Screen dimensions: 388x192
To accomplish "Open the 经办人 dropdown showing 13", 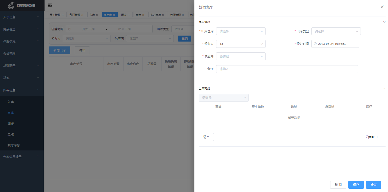I will [241, 44].
